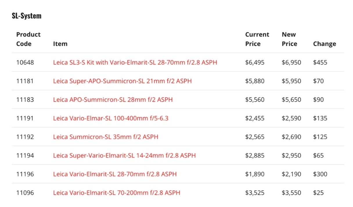Open Leica Vario-Elmarit-SL 70-200mm f/2.8 link

pos(116,193)
